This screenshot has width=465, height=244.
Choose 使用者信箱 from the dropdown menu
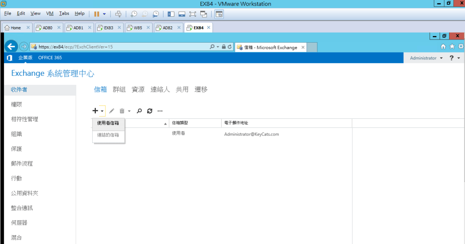pos(108,123)
